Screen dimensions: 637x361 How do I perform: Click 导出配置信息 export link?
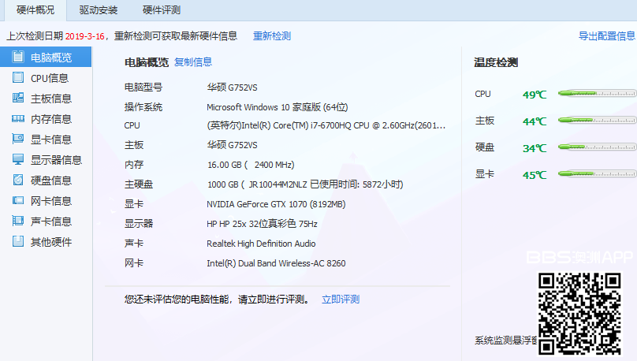coord(606,36)
